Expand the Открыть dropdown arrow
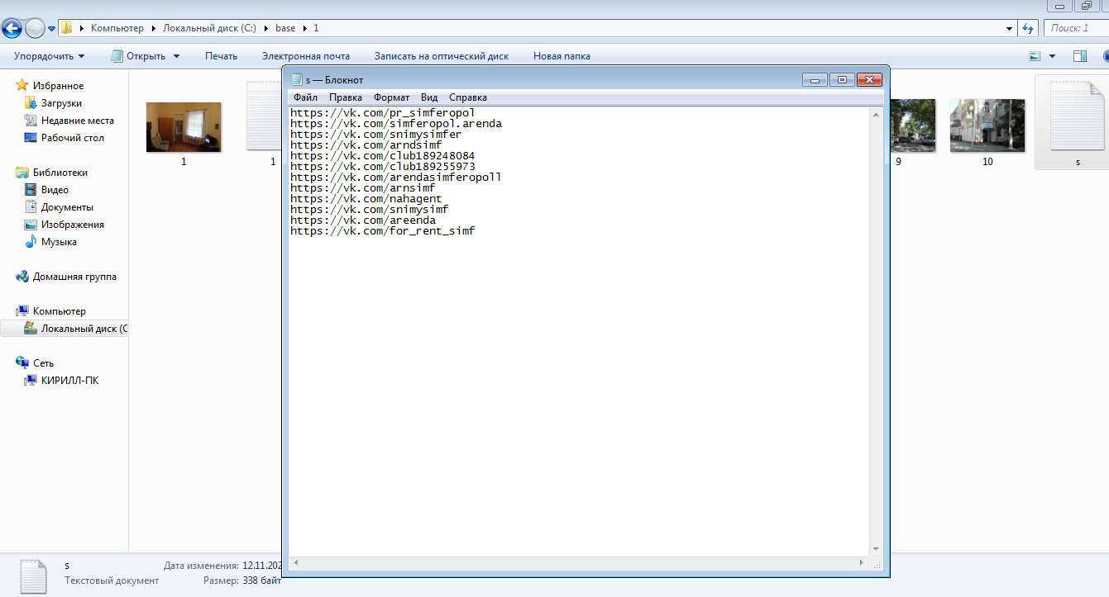1109x597 pixels. (x=176, y=56)
